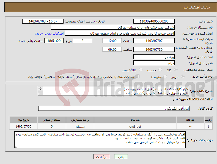Viewport: 217px width, 164px height.
Task: Click the جزئیات اطلاعات نیاز page header
Action: click(x=197, y=7)
